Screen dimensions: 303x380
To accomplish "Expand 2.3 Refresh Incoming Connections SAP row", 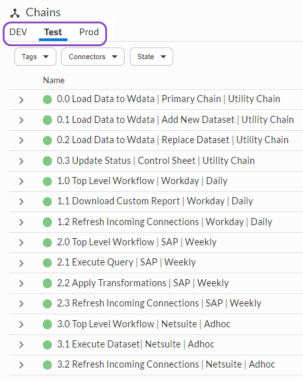I will click(21, 304).
